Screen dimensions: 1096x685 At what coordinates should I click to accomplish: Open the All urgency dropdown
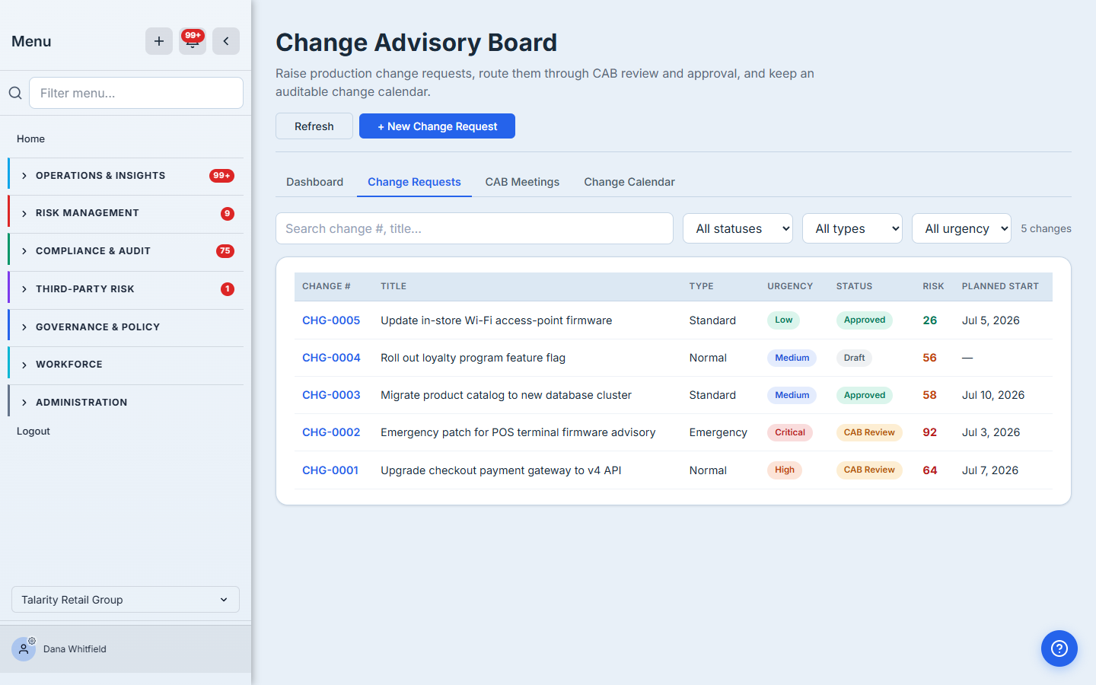click(x=961, y=228)
